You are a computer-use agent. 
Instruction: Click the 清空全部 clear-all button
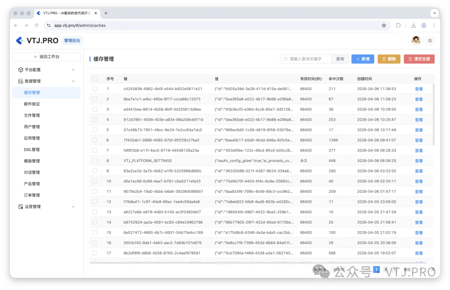tap(418, 59)
